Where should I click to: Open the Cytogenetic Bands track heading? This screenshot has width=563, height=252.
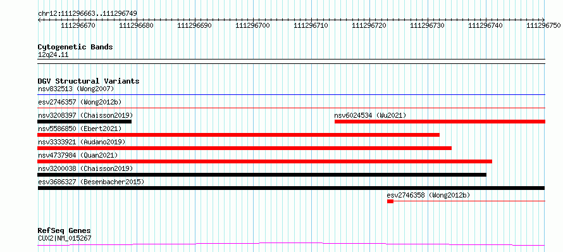[x=75, y=47]
